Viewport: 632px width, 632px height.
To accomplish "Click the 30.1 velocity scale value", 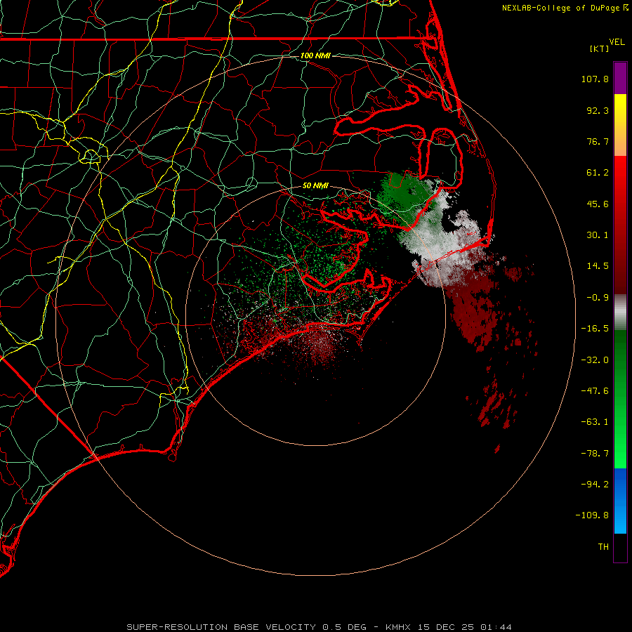I will pyautogui.click(x=598, y=235).
